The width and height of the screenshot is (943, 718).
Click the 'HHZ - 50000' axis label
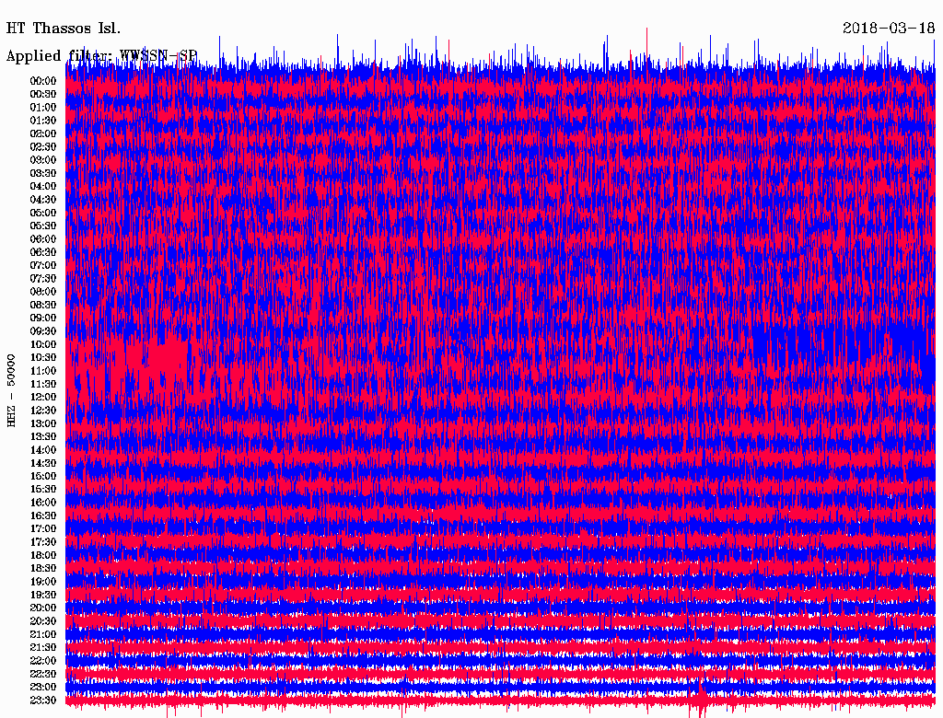coord(11,391)
